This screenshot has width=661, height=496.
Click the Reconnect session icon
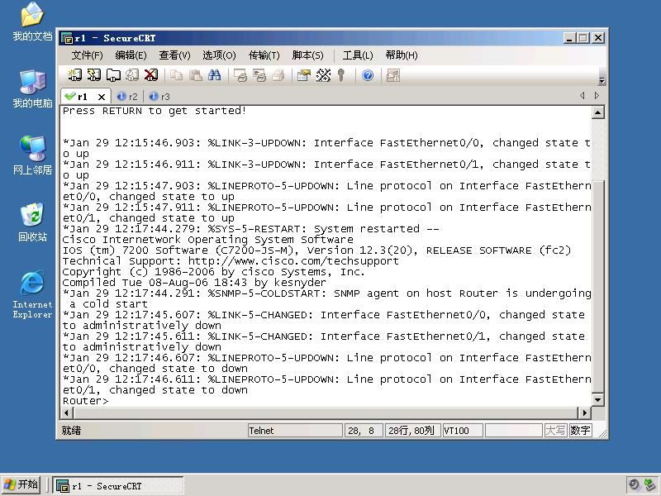point(132,75)
